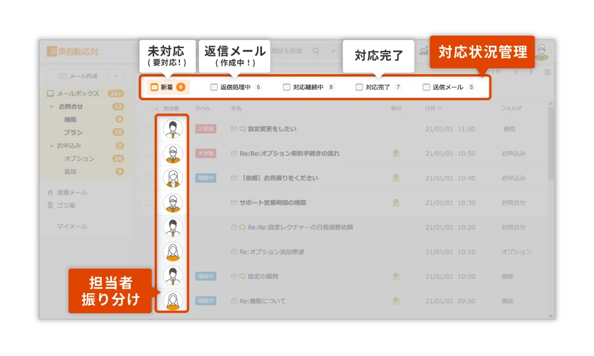Open the dropdown arrow next to メール作成 button
Viewport: 594px width, 356px height.
(116, 75)
